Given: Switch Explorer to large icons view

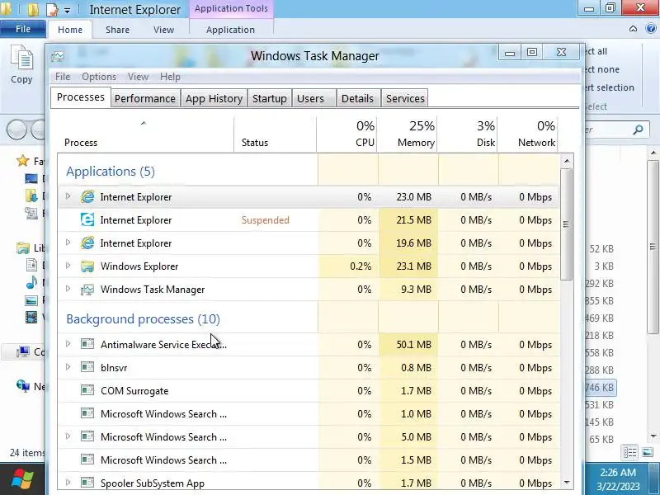Looking at the screenshot, I should pyautogui.click(x=648, y=452).
